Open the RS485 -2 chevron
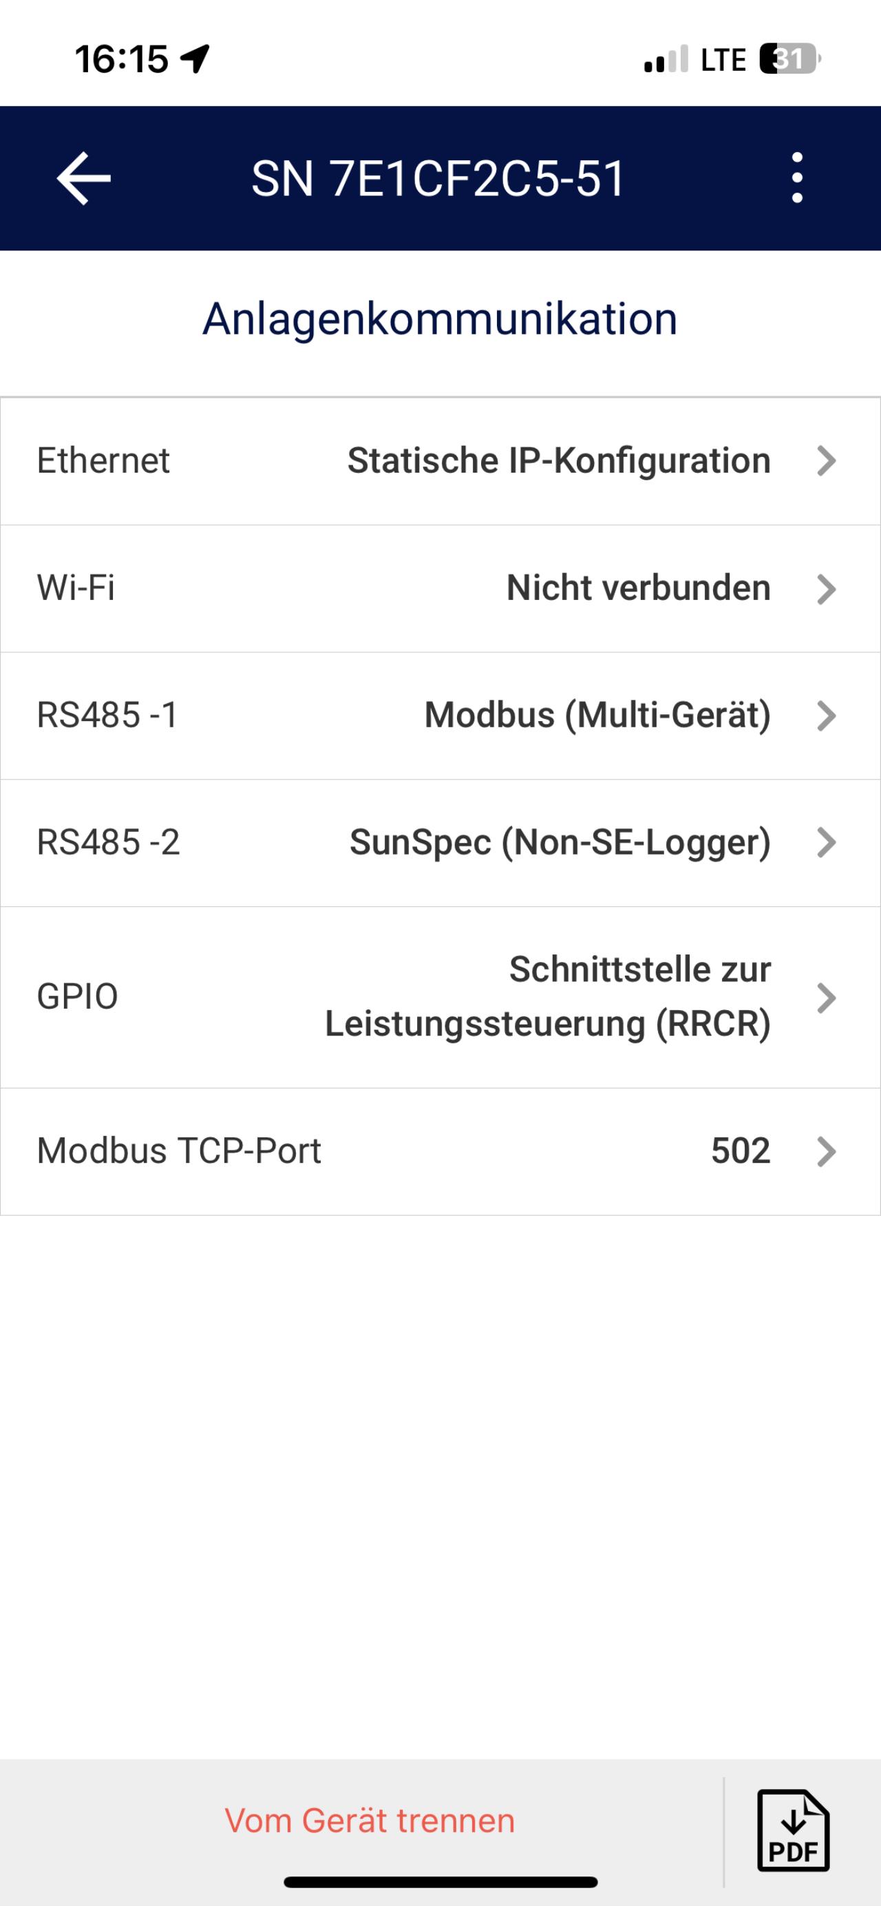The image size is (881, 1906). point(826,843)
